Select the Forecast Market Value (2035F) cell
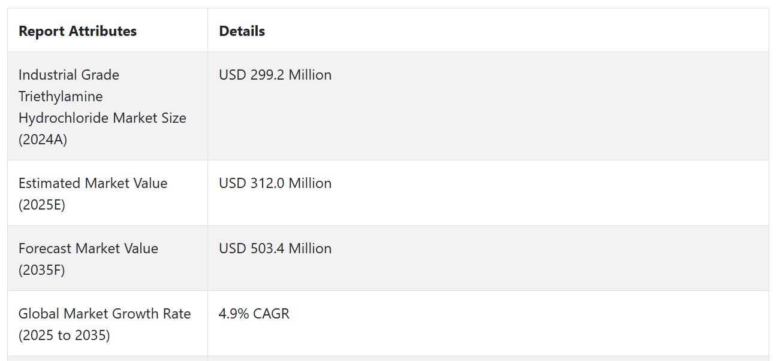The height and width of the screenshot is (361, 777). click(x=107, y=259)
